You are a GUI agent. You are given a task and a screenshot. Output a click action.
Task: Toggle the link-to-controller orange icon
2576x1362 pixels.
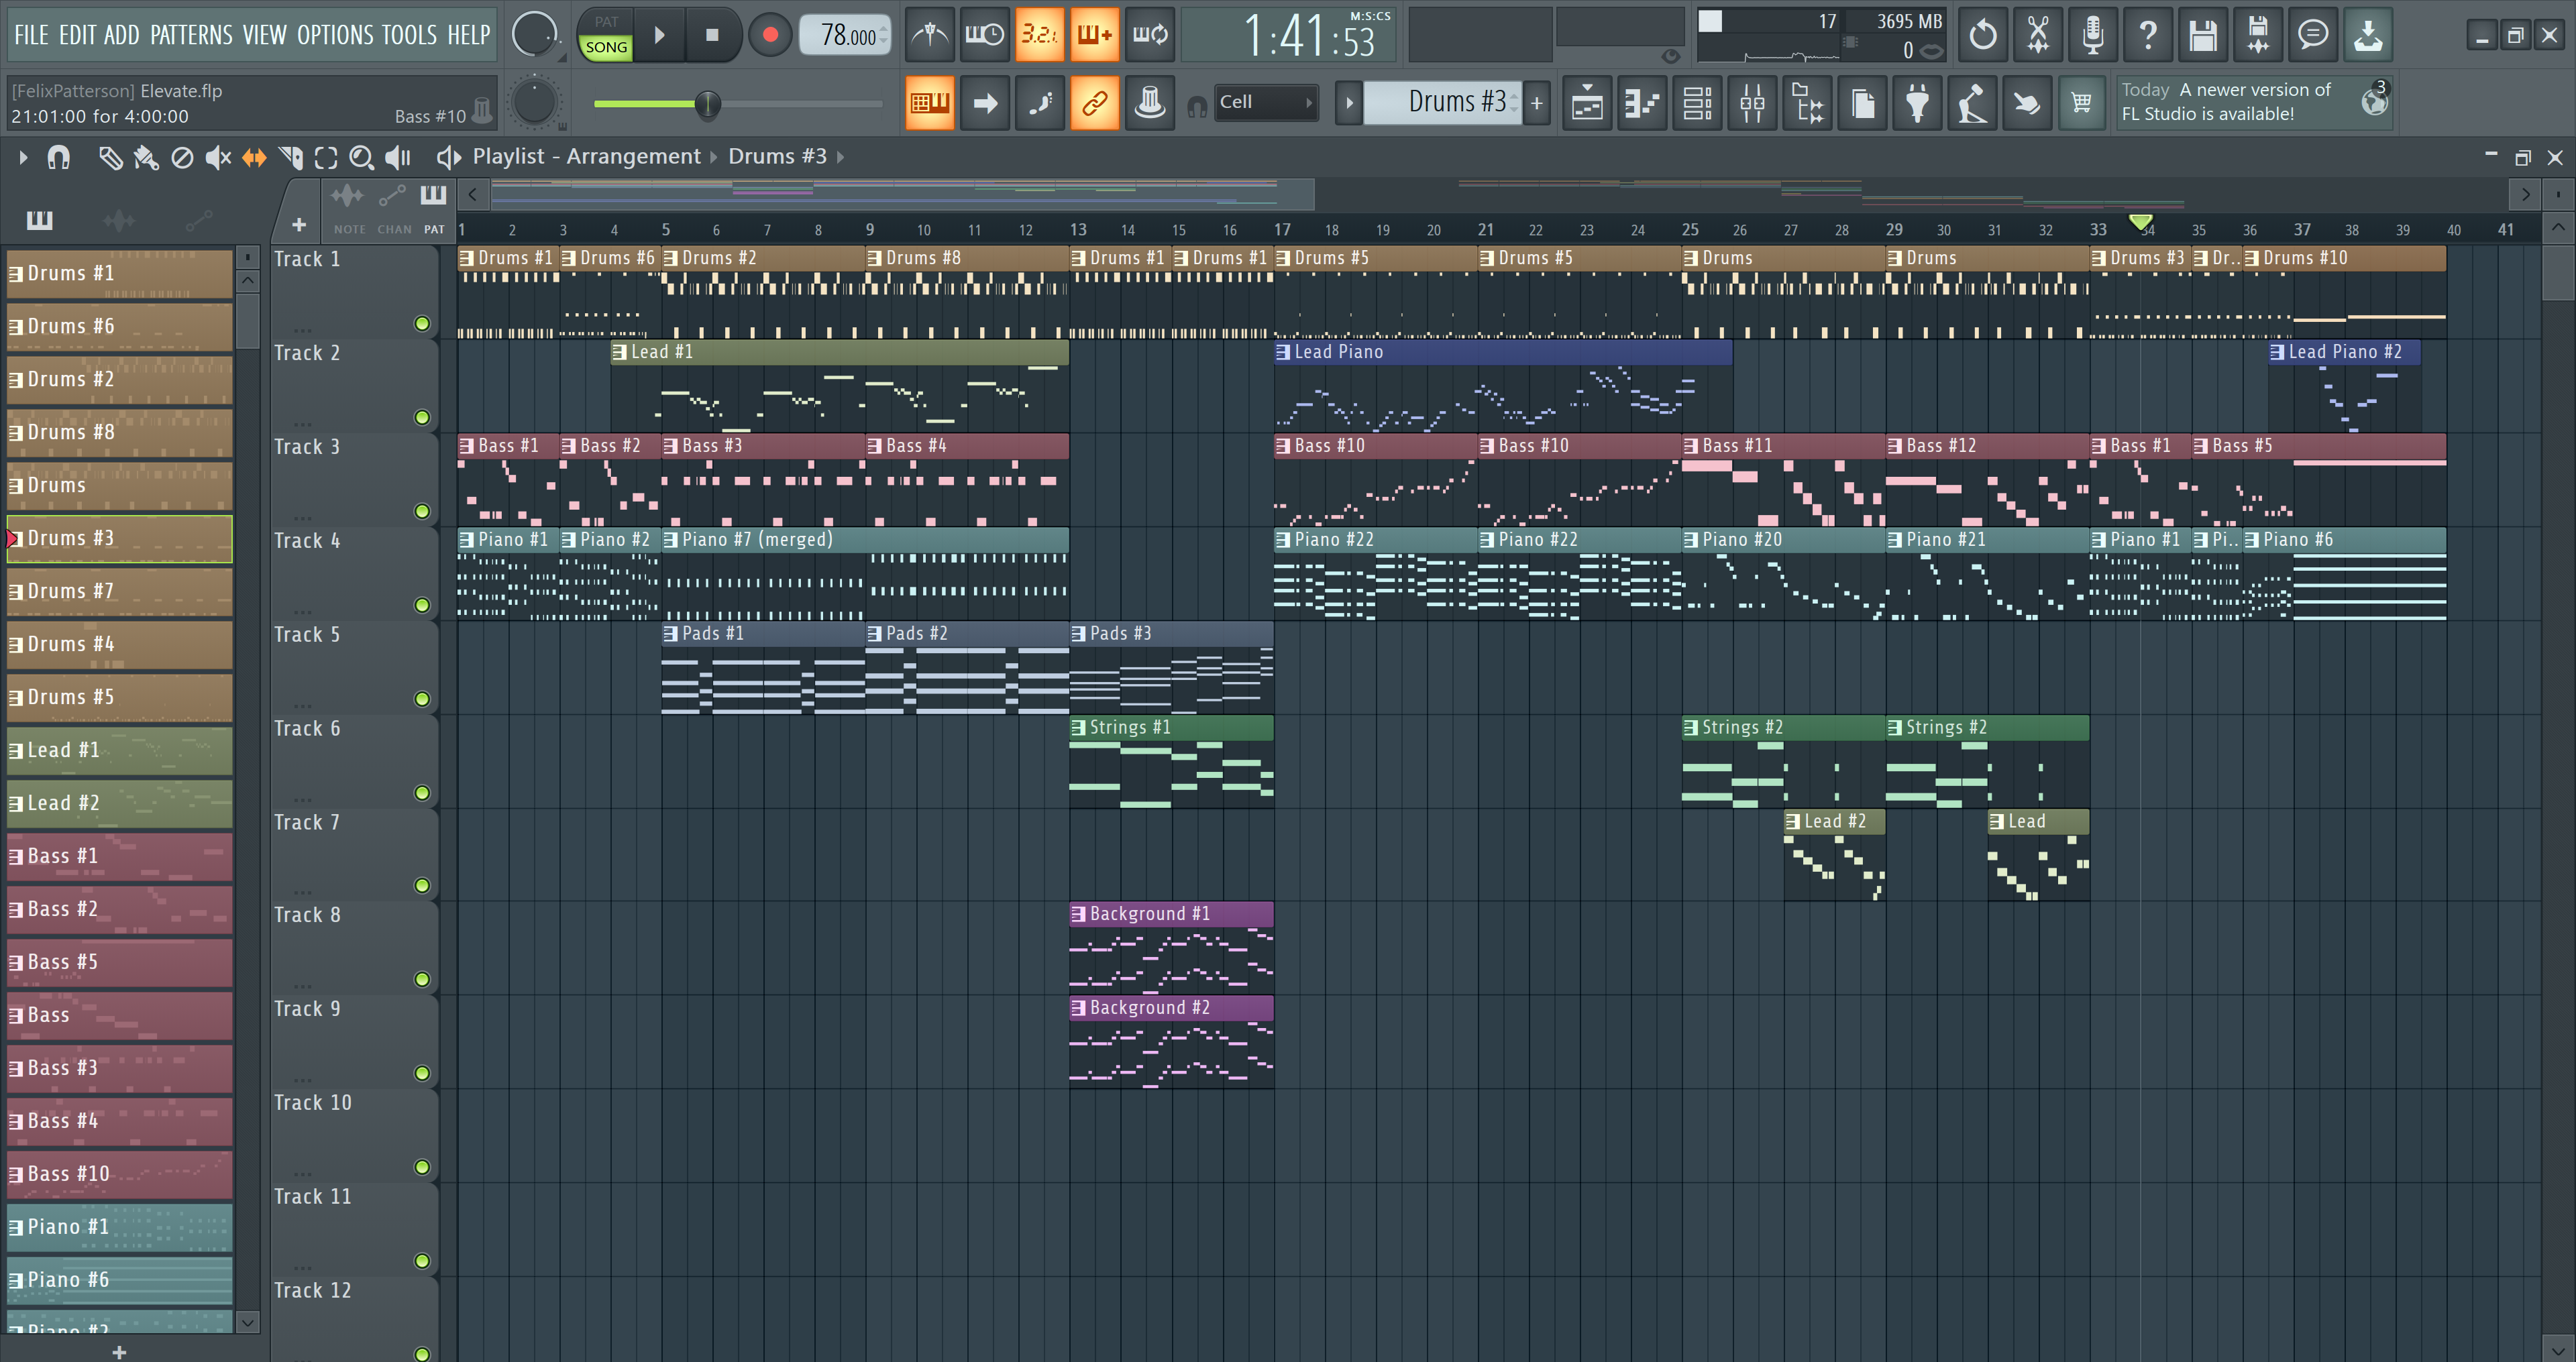(1094, 103)
